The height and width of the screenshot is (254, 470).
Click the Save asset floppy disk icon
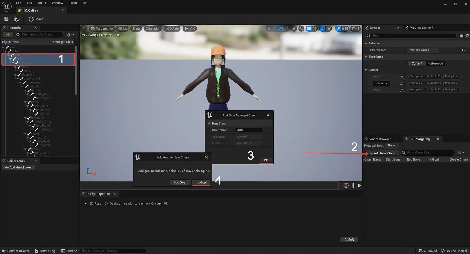6,19
